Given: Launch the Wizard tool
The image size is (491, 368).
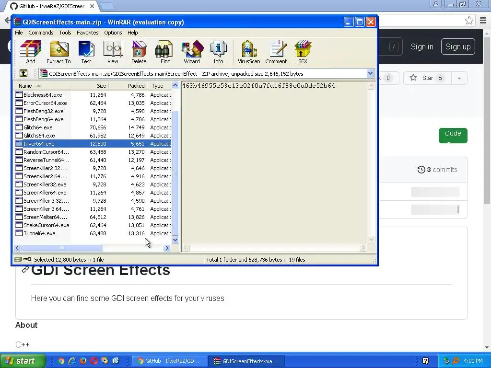Looking at the screenshot, I should coord(192,52).
